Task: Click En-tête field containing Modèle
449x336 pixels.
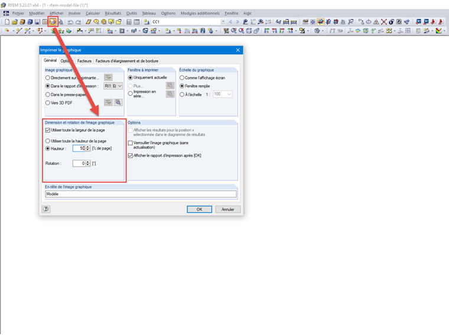Action: (141, 194)
